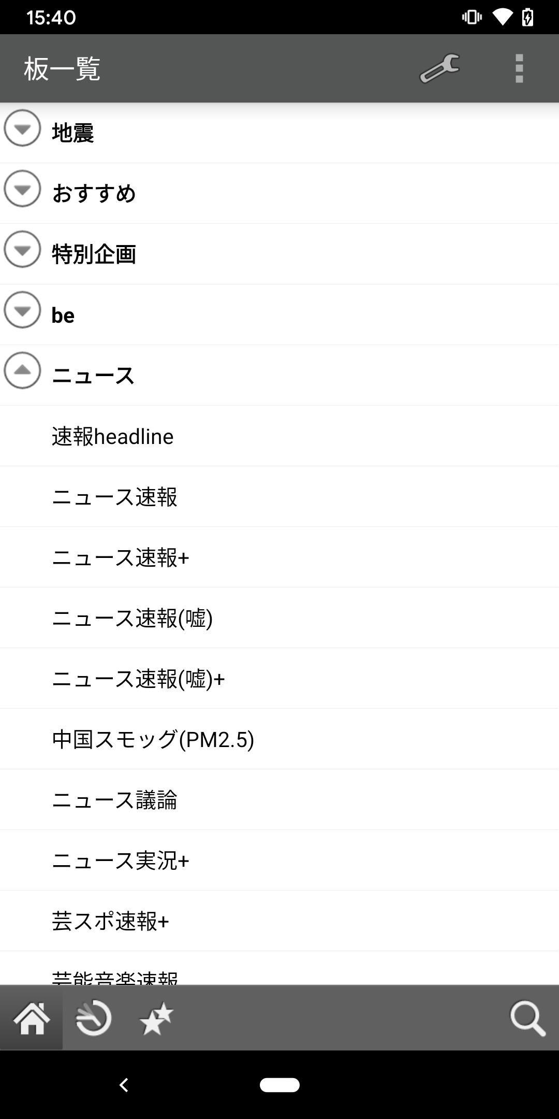
Task: Tap the Android home pill
Action: pyautogui.click(x=279, y=1085)
